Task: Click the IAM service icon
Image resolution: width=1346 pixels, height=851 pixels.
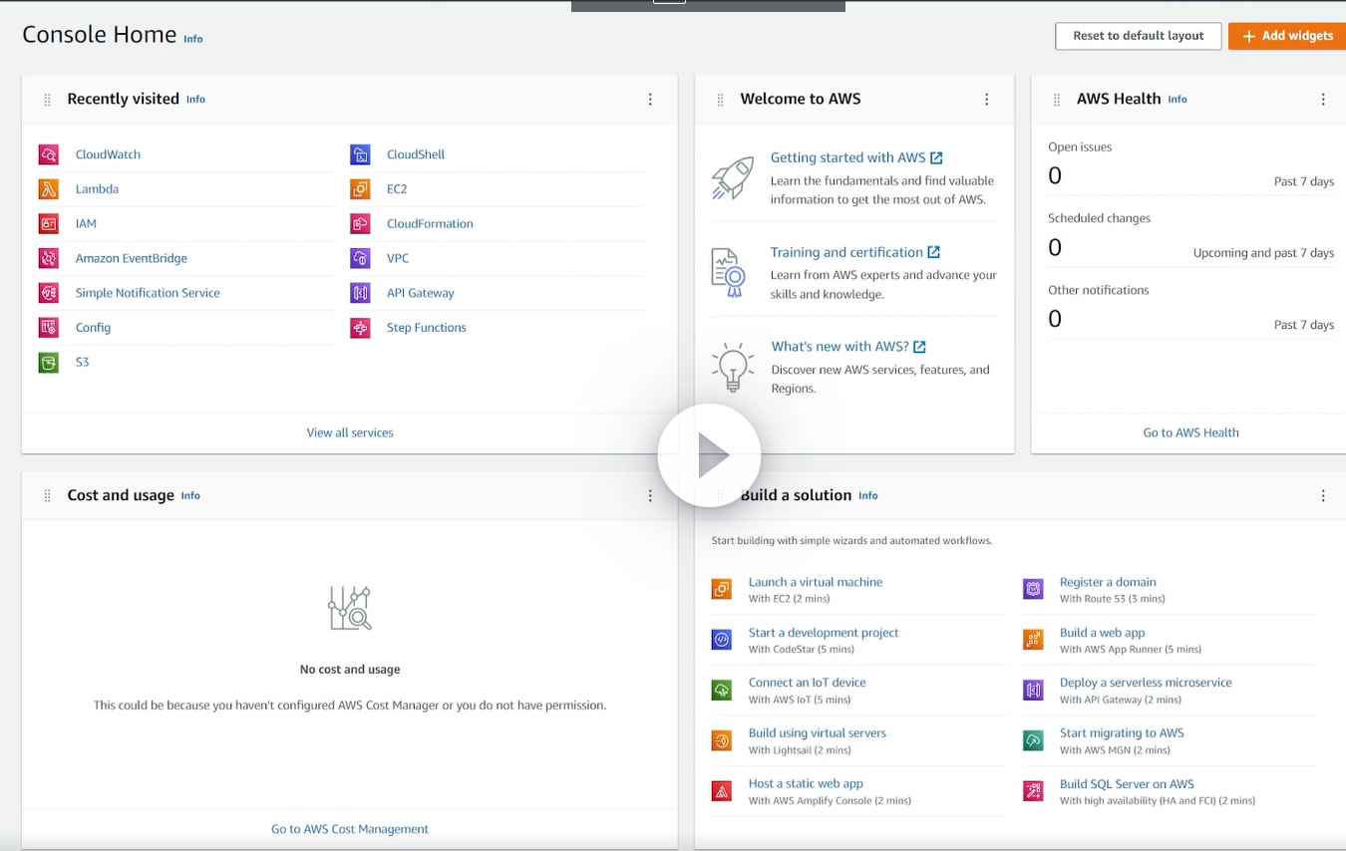Action: tap(49, 224)
